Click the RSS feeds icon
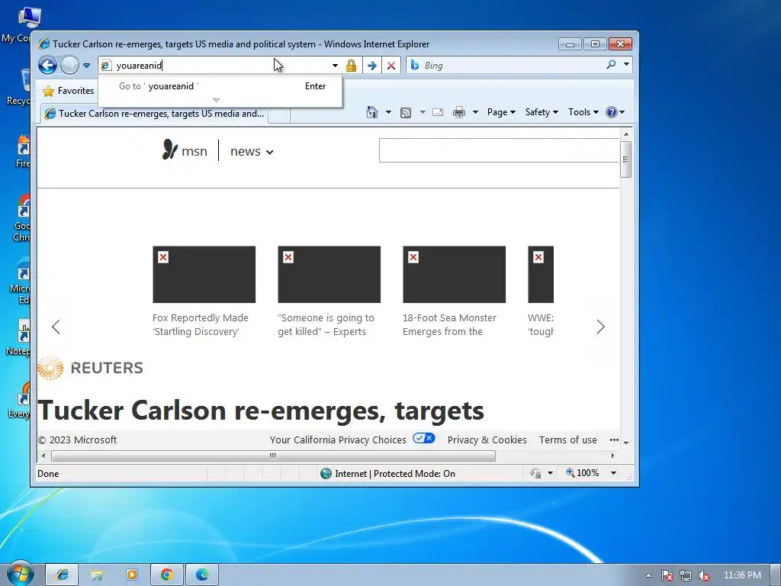 (x=406, y=113)
